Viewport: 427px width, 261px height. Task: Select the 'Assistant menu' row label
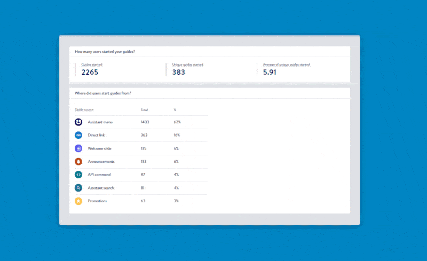(x=100, y=122)
